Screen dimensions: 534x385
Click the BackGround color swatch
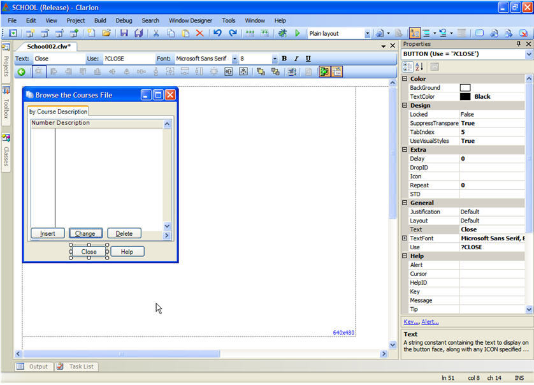(465, 87)
